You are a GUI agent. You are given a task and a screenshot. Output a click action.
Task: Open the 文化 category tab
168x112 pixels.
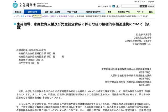click(151, 12)
